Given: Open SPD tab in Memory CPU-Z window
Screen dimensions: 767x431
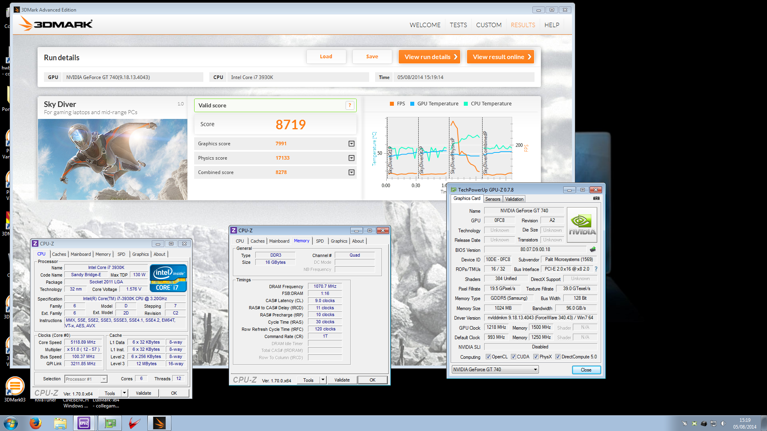Looking at the screenshot, I should [320, 241].
